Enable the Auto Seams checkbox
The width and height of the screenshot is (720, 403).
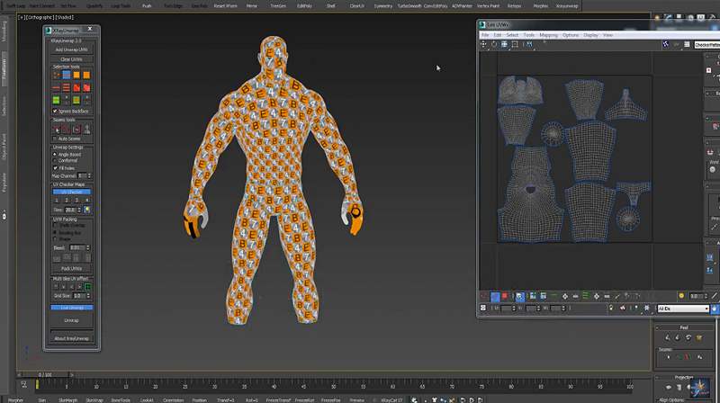pyautogui.click(x=56, y=139)
